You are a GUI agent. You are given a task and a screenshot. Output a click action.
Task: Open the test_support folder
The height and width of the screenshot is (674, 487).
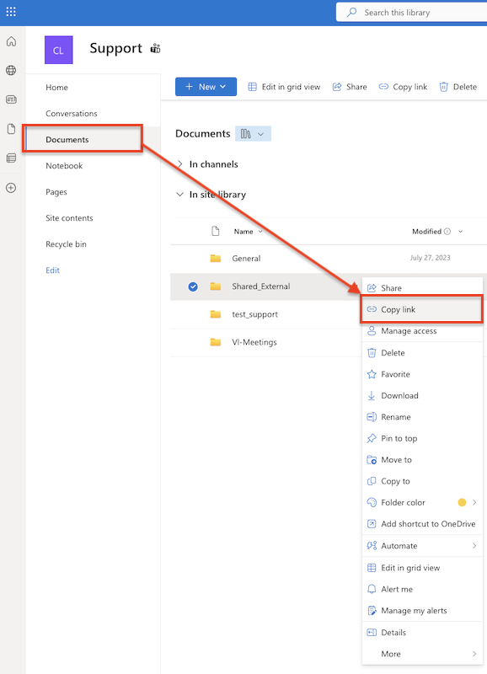(255, 314)
